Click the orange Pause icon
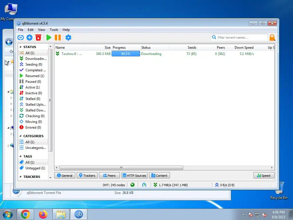 (58, 38)
